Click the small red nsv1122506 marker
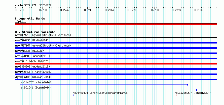The width and height of the screenshot is (224, 105). point(176,95)
